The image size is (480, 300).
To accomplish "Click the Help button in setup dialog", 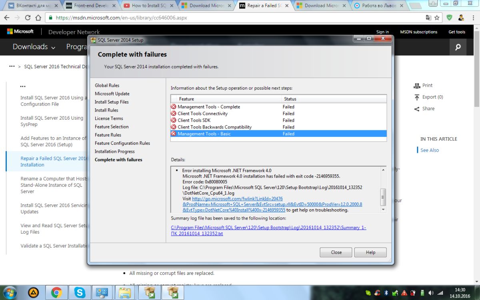I will pyautogui.click(x=370, y=252).
